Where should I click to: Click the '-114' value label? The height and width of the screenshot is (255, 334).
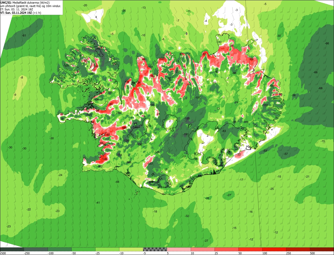119,113
